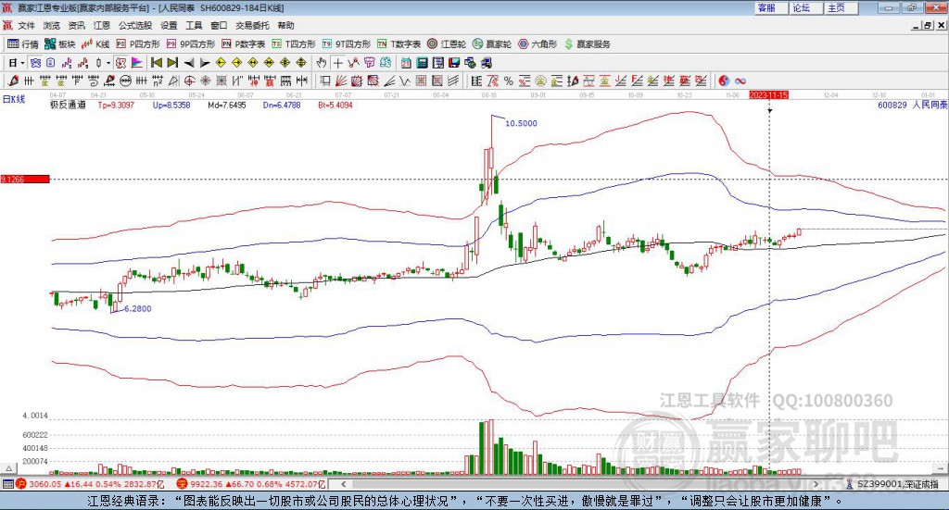Open the 文件 menu
The width and height of the screenshot is (949, 510).
tap(26, 25)
